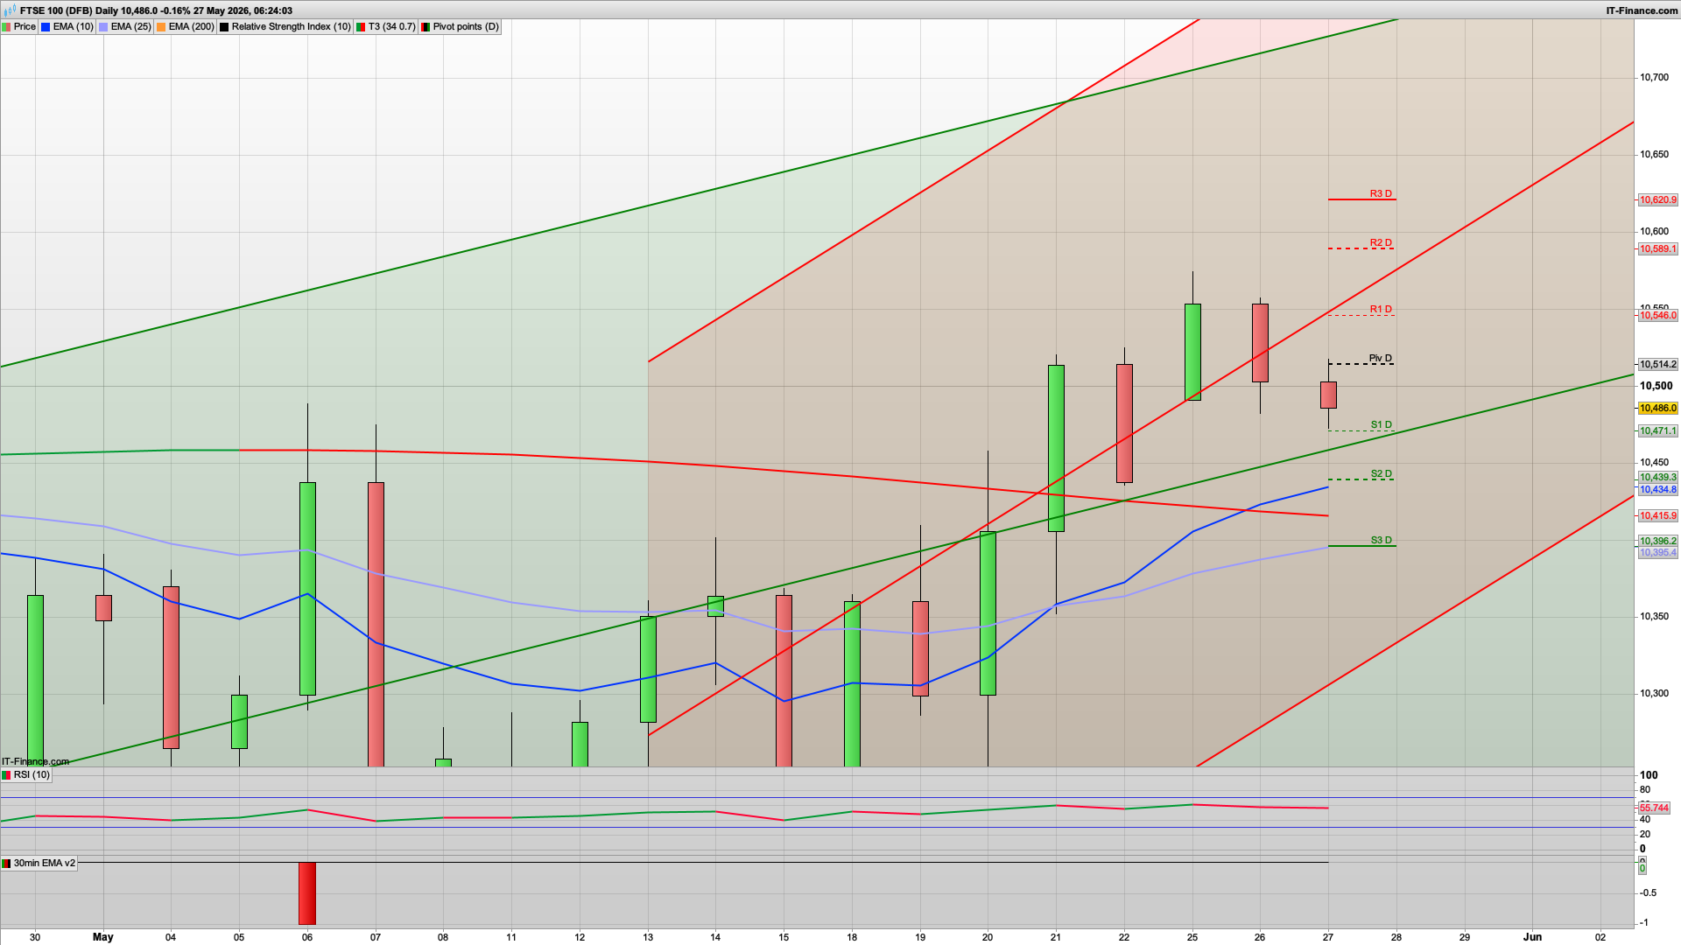This screenshot has width=1681, height=945.
Task: Click the 55.744 RSI value tag
Action: 1655,808
